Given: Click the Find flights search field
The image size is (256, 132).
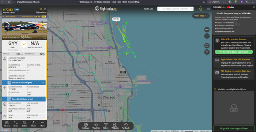Looking at the screenshot, I should coord(175,9).
